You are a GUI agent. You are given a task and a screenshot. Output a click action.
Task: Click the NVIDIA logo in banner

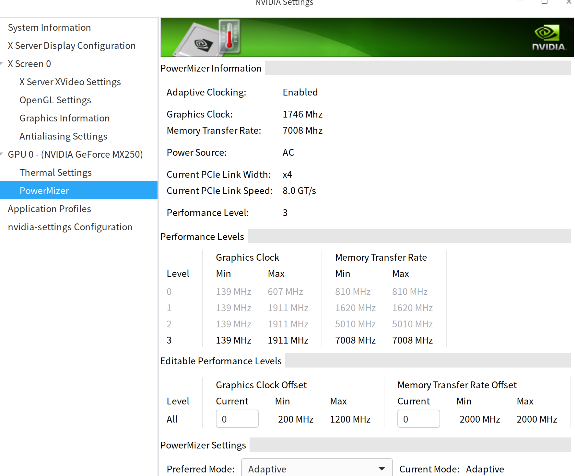(549, 38)
